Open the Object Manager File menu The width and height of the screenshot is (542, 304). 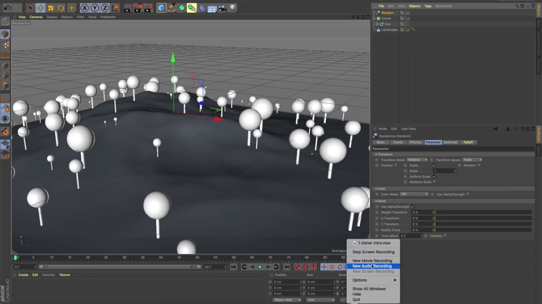tap(381, 6)
